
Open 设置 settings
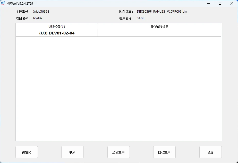point(210,152)
